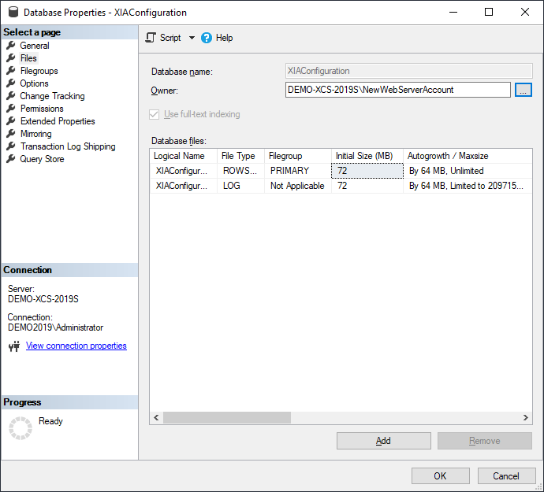Viewport: 544px width, 492px height.
Task: Click the Logical Name column header
Action: (x=184, y=156)
